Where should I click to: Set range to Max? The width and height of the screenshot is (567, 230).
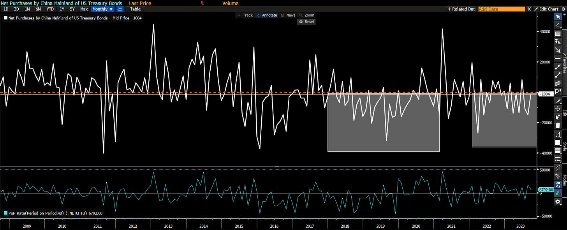(84, 9)
